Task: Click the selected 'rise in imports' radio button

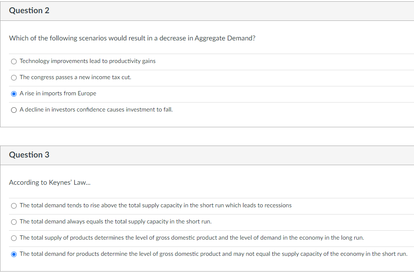Action: point(14,94)
